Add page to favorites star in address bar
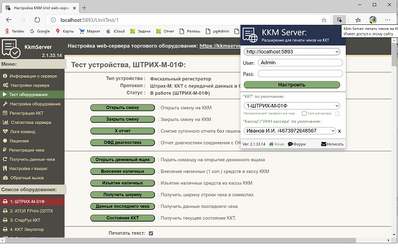 click(323, 20)
